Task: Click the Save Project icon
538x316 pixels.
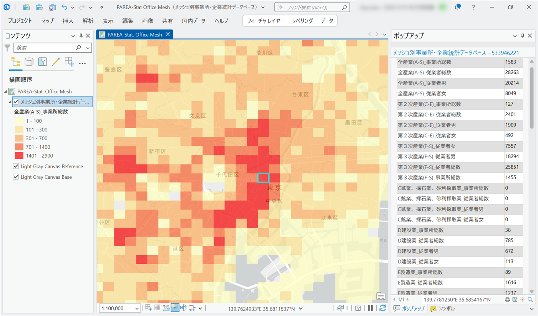Action: 52,7
